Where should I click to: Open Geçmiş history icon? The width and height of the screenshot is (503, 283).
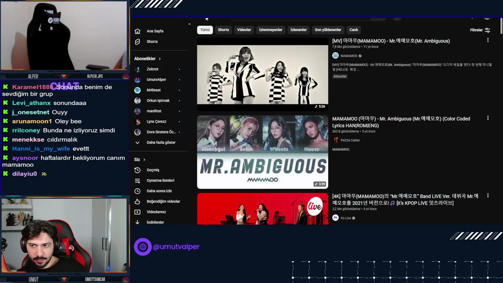pyautogui.click(x=137, y=170)
